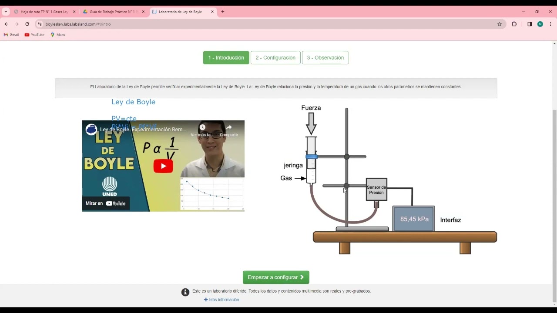Viewport: 557px width, 313px height.
Task: Minimize the browser window
Action: (523, 12)
